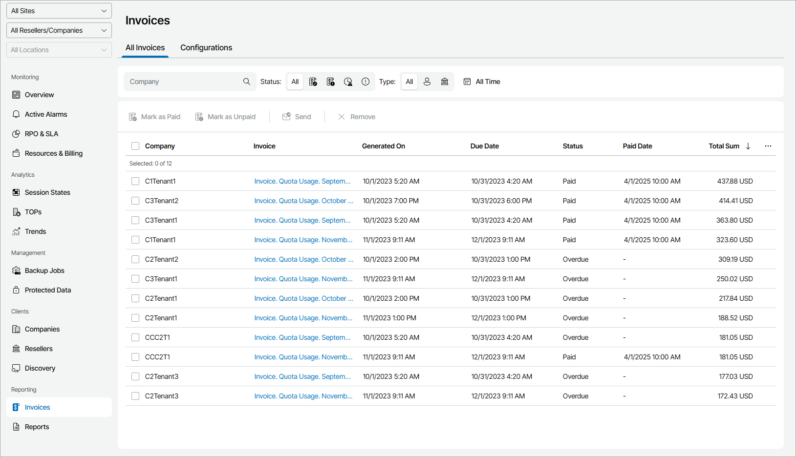The image size is (796, 457).
Task: Open the All Sites dropdown
Action: [x=59, y=10]
